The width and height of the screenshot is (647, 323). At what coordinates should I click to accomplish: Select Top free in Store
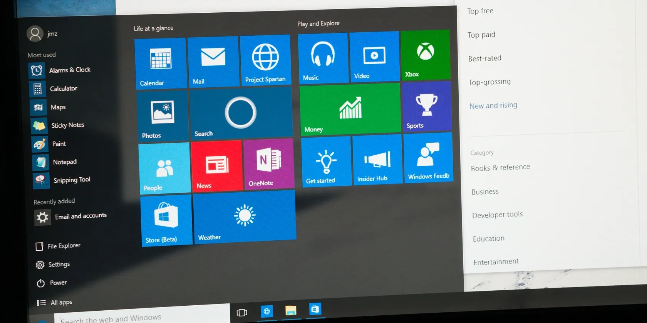[480, 11]
